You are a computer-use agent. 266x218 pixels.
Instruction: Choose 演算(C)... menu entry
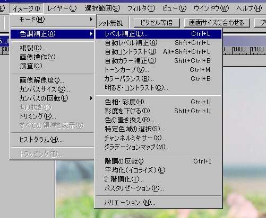pyautogui.click(x=53, y=66)
